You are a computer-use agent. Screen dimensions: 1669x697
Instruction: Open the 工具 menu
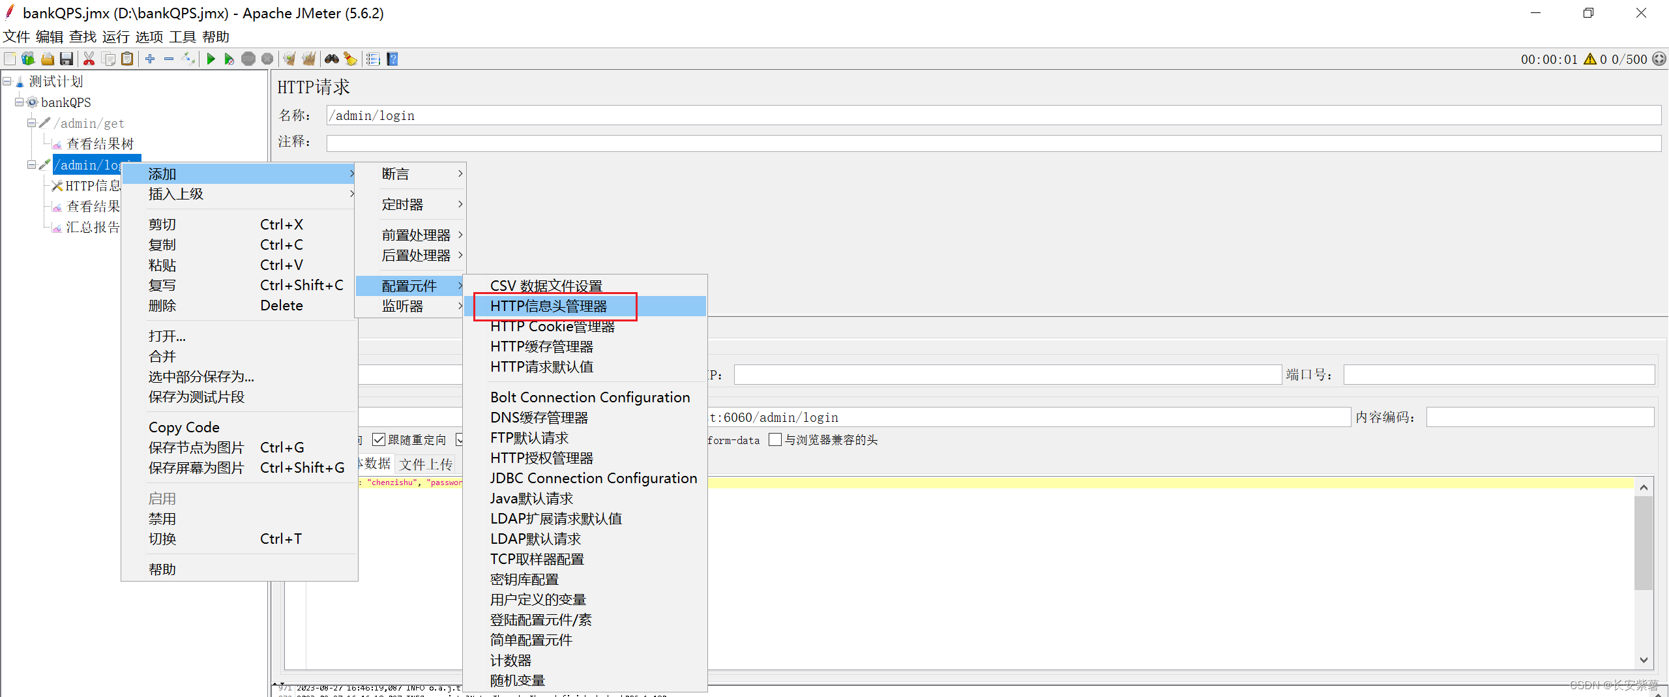pos(183,37)
